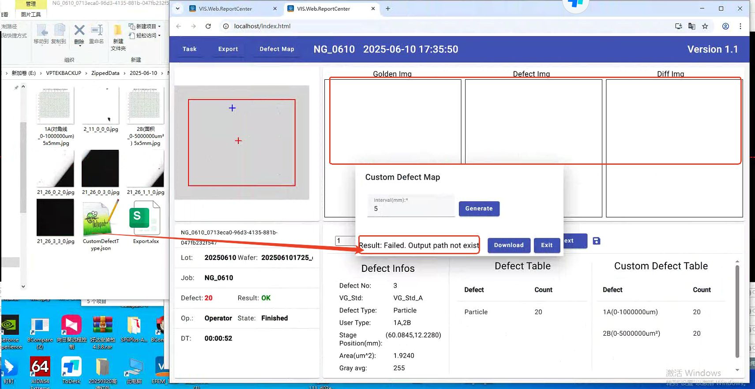Open the tab search dropdown
The width and height of the screenshot is (755, 389).
coord(177,8)
